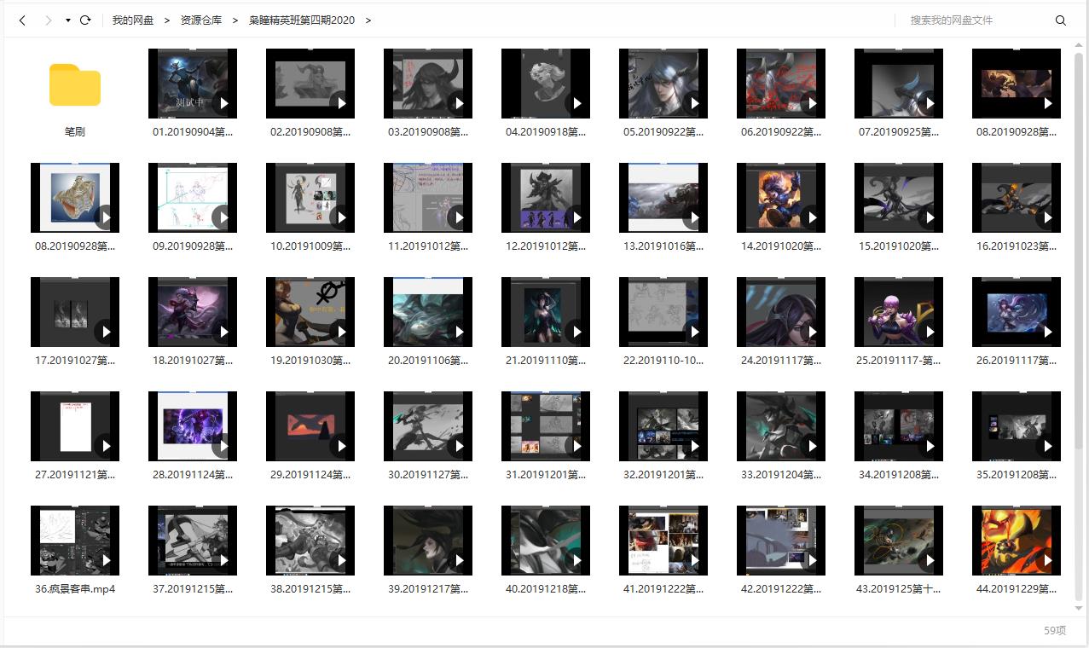Choose the 20.20191106 video thumbnail
The height and width of the screenshot is (648, 1089).
click(428, 311)
